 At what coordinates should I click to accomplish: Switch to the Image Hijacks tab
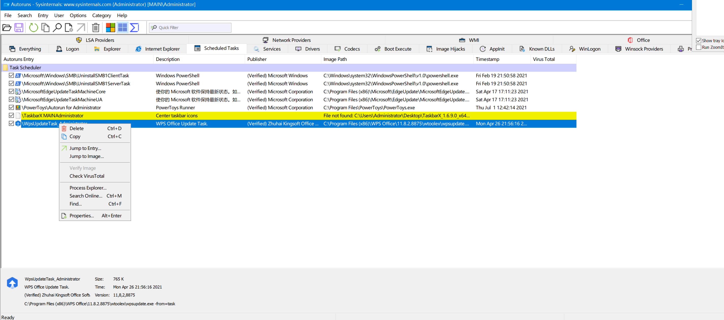(x=446, y=49)
